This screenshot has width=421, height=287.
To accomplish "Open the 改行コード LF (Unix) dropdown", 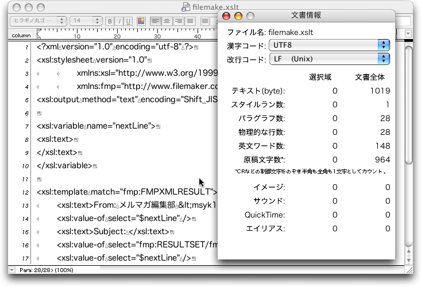I will [x=329, y=59].
